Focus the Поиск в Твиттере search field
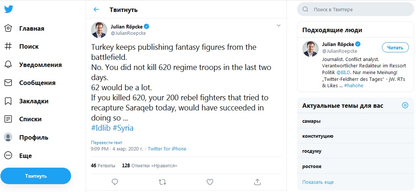The width and height of the screenshot is (416, 192). (x=355, y=9)
